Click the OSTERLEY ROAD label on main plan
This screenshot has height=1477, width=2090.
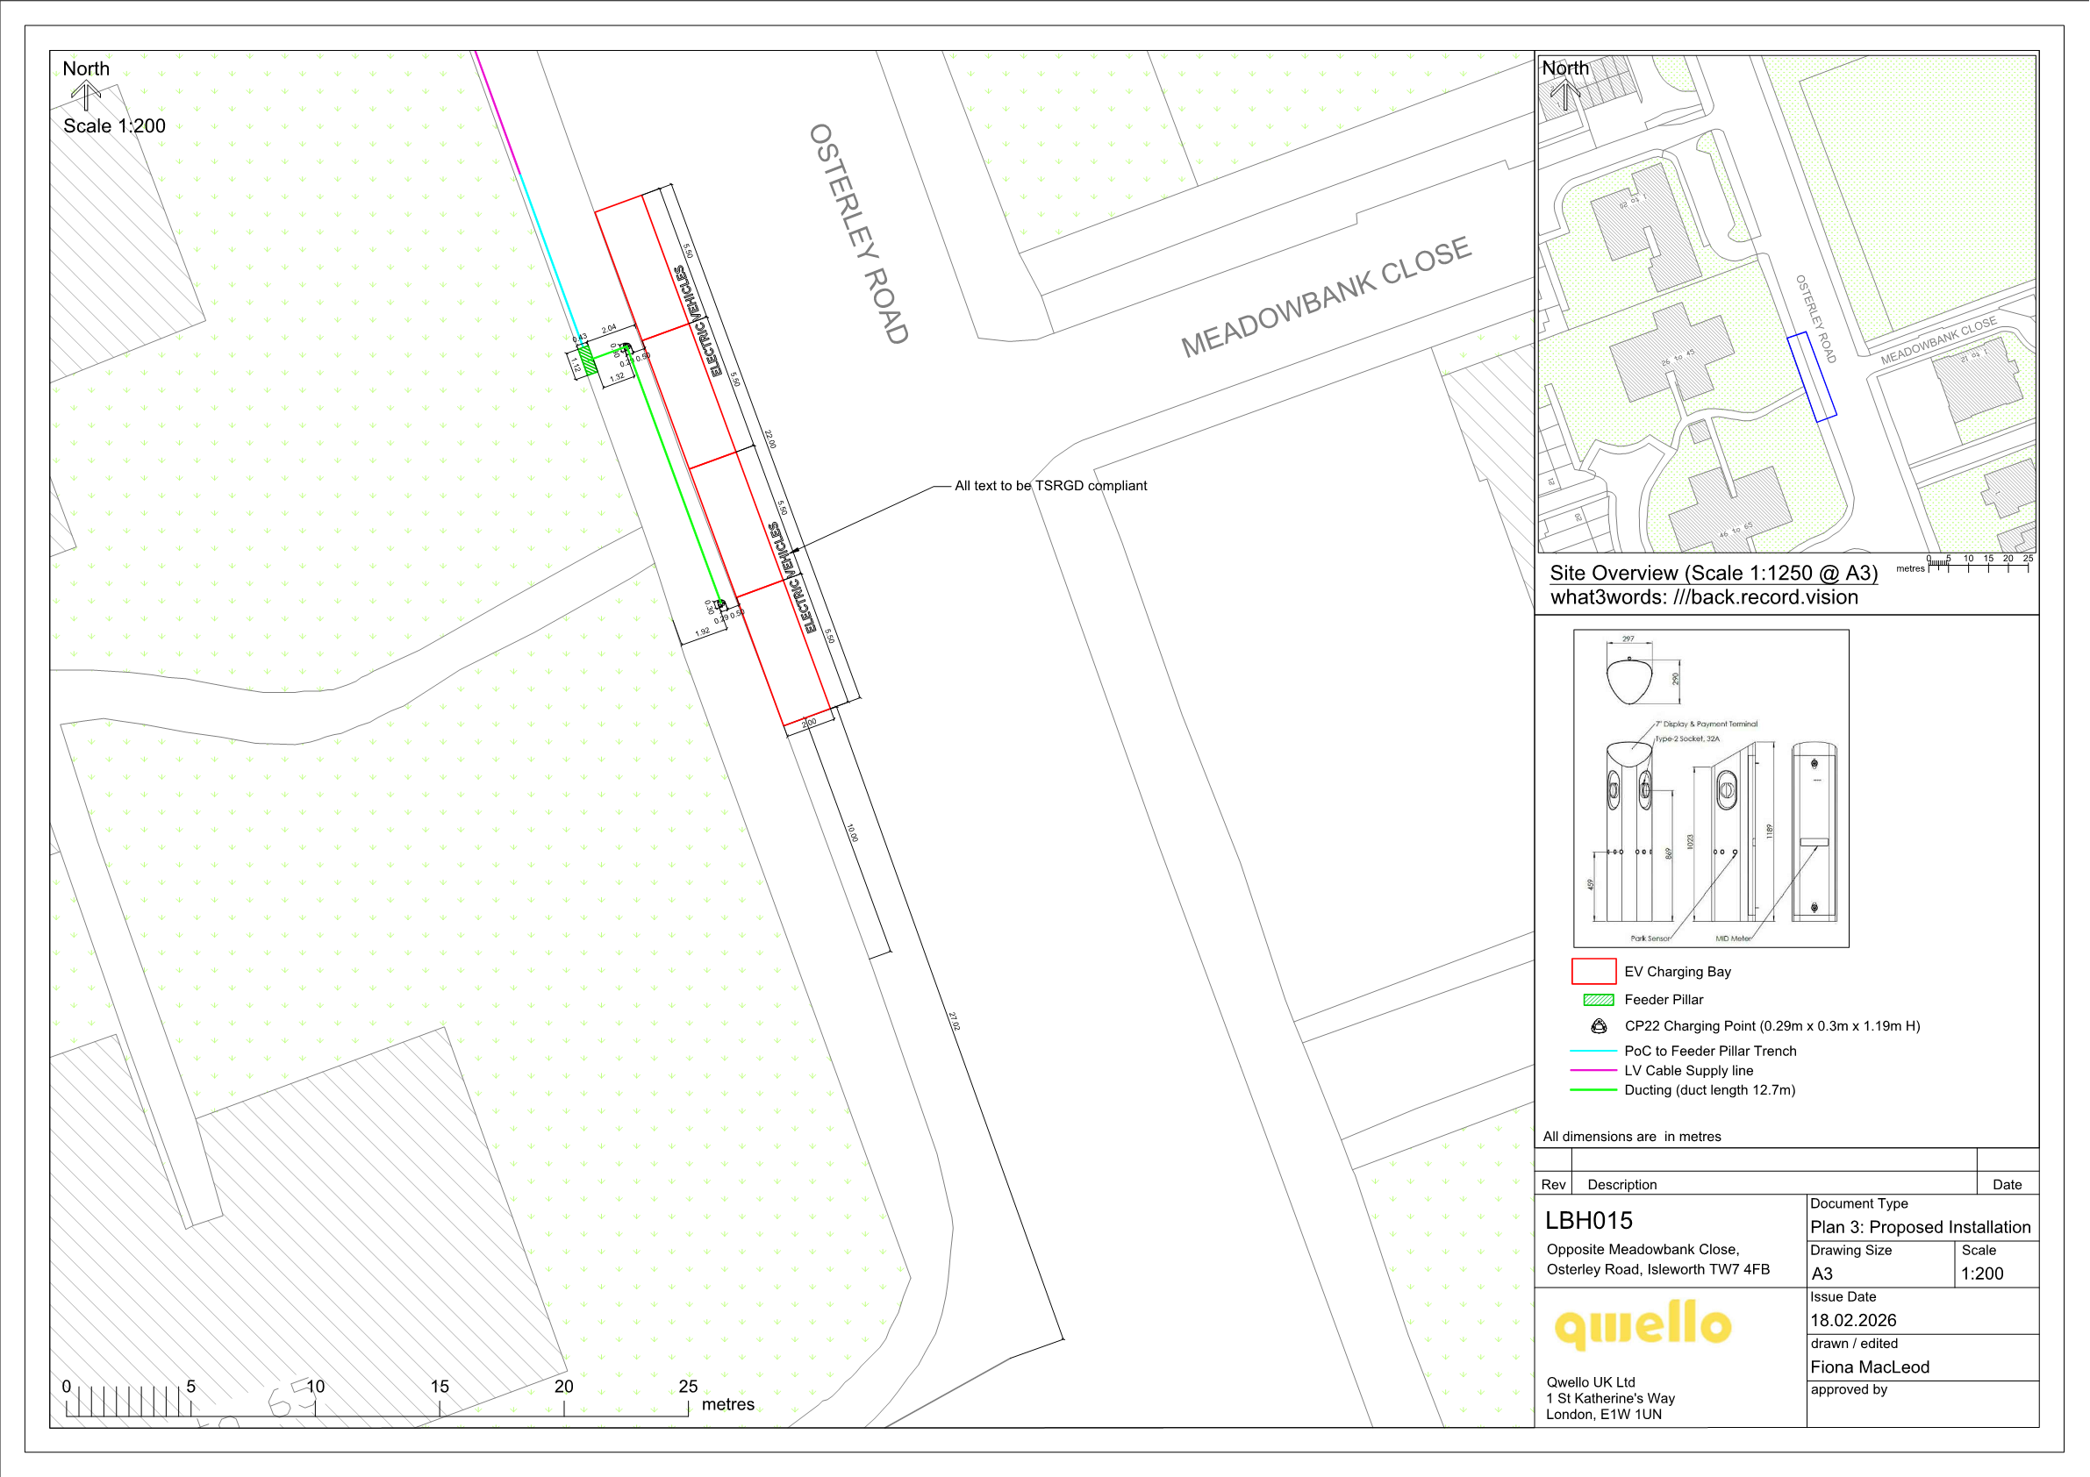click(858, 233)
